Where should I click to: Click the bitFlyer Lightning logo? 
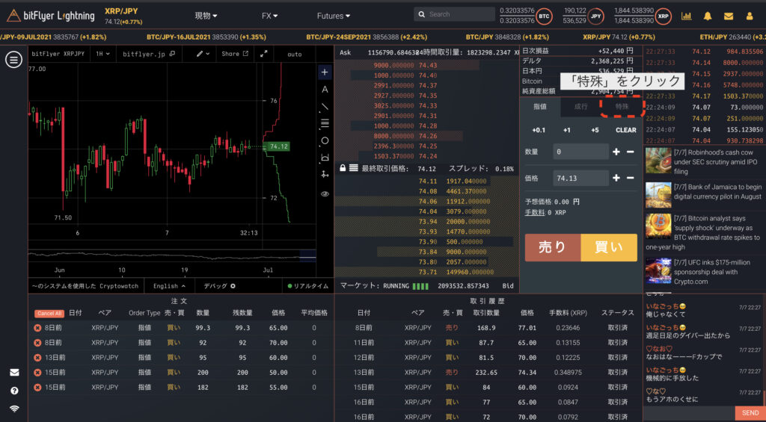(50, 16)
